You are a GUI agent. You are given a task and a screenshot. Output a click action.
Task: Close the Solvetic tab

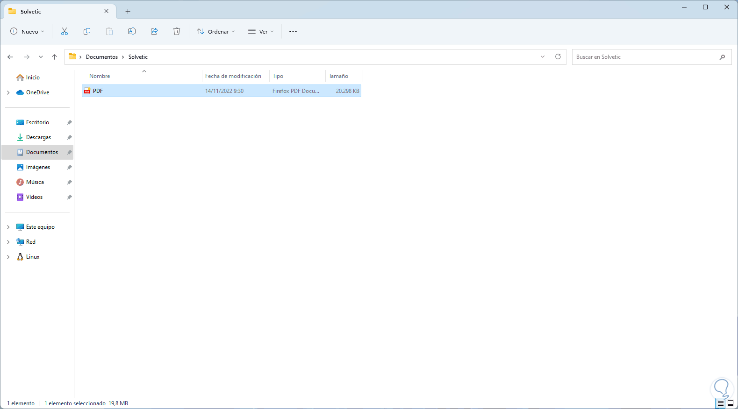(x=107, y=11)
